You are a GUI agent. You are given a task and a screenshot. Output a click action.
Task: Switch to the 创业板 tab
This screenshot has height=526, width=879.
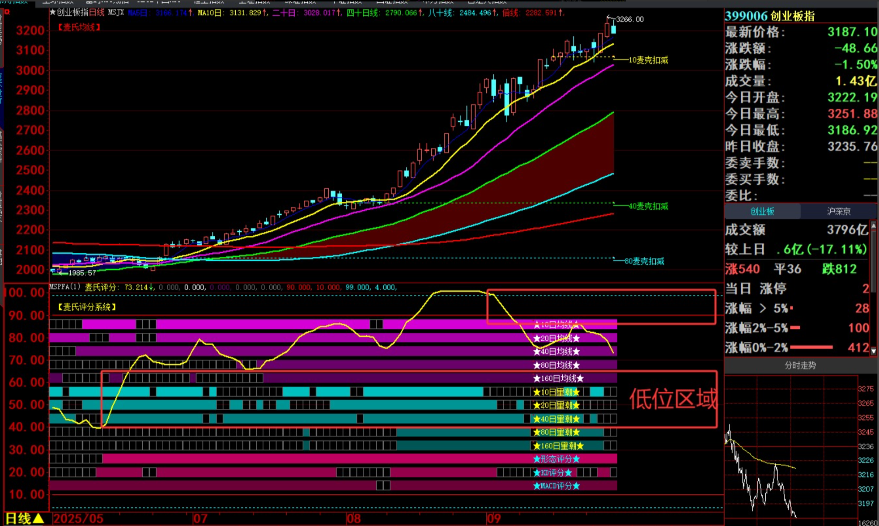click(762, 211)
